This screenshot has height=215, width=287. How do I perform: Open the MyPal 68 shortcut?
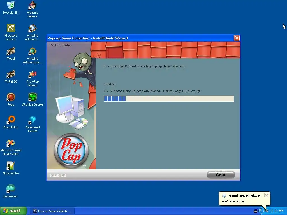(x=11, y=77)
